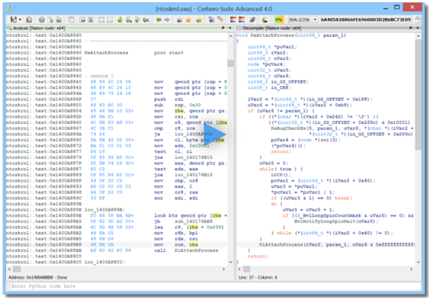Click the star with globe bookmark icon
429x298 pixels.
179,20
